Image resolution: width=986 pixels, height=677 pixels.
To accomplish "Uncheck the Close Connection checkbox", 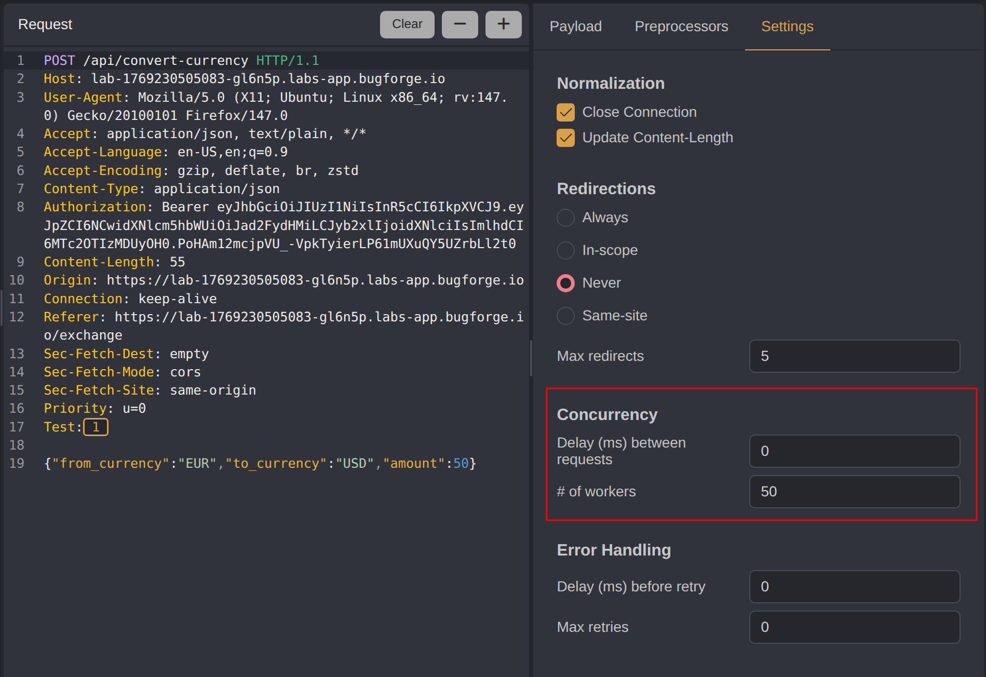I will 565,112.
